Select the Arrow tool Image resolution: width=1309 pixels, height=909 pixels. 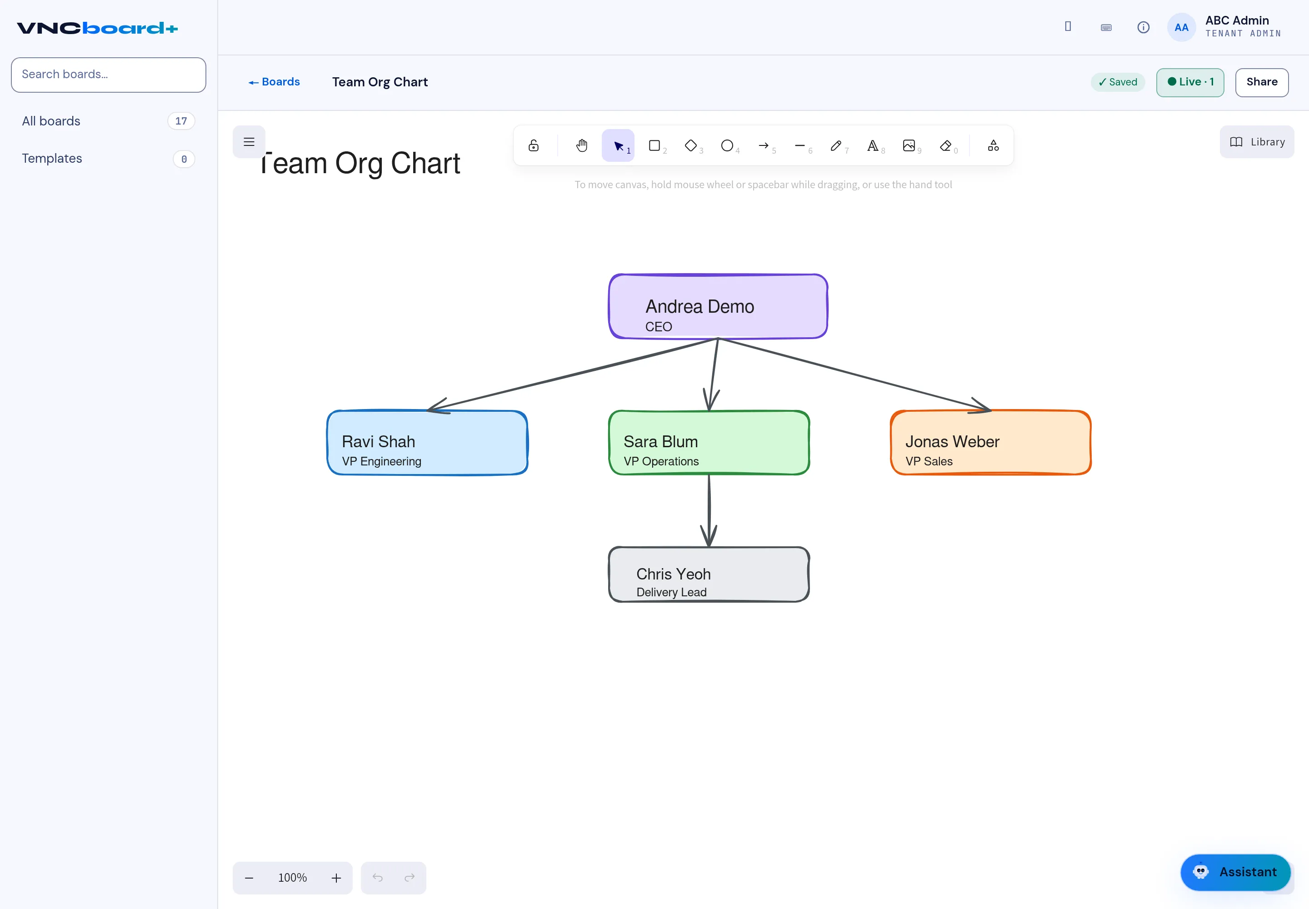pos(764,146)
